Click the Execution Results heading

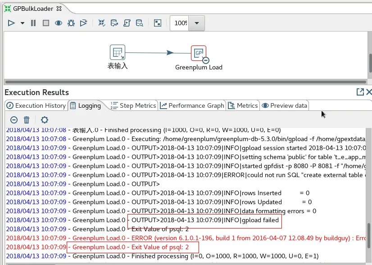click(x=37, y=92)
